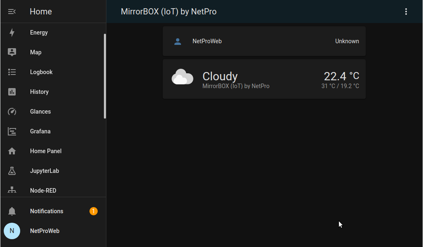Open the JupyterLab panel
The image size is (423, 247).
click(52, 171)
